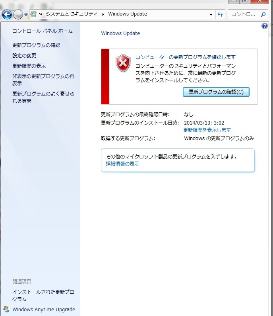Open インストールされた更新プログラム in the left pane
This screenshot has height=316, width=273.
point(43,296)
